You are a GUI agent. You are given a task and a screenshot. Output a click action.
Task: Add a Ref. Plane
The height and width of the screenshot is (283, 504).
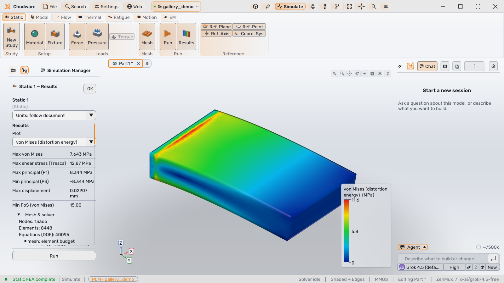click(216, 27)
